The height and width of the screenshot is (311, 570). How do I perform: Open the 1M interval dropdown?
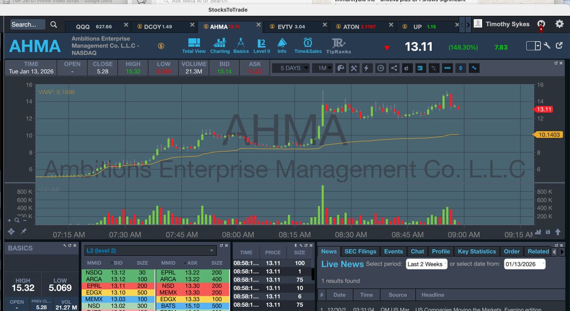(x=322, y=67)
